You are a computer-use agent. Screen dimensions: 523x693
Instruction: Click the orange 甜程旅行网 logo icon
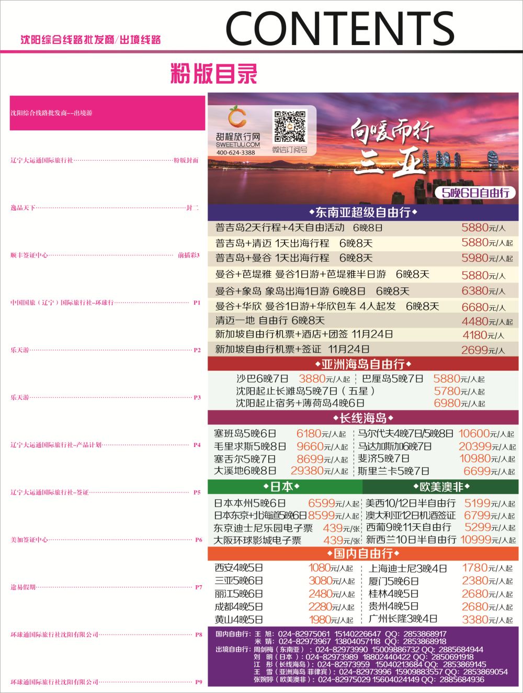(x=237, y=117)
